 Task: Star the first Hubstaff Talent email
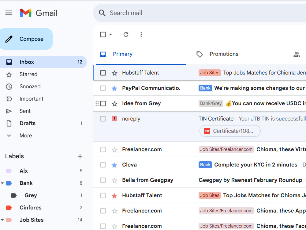pyautogui.click(x=114, y=73)
